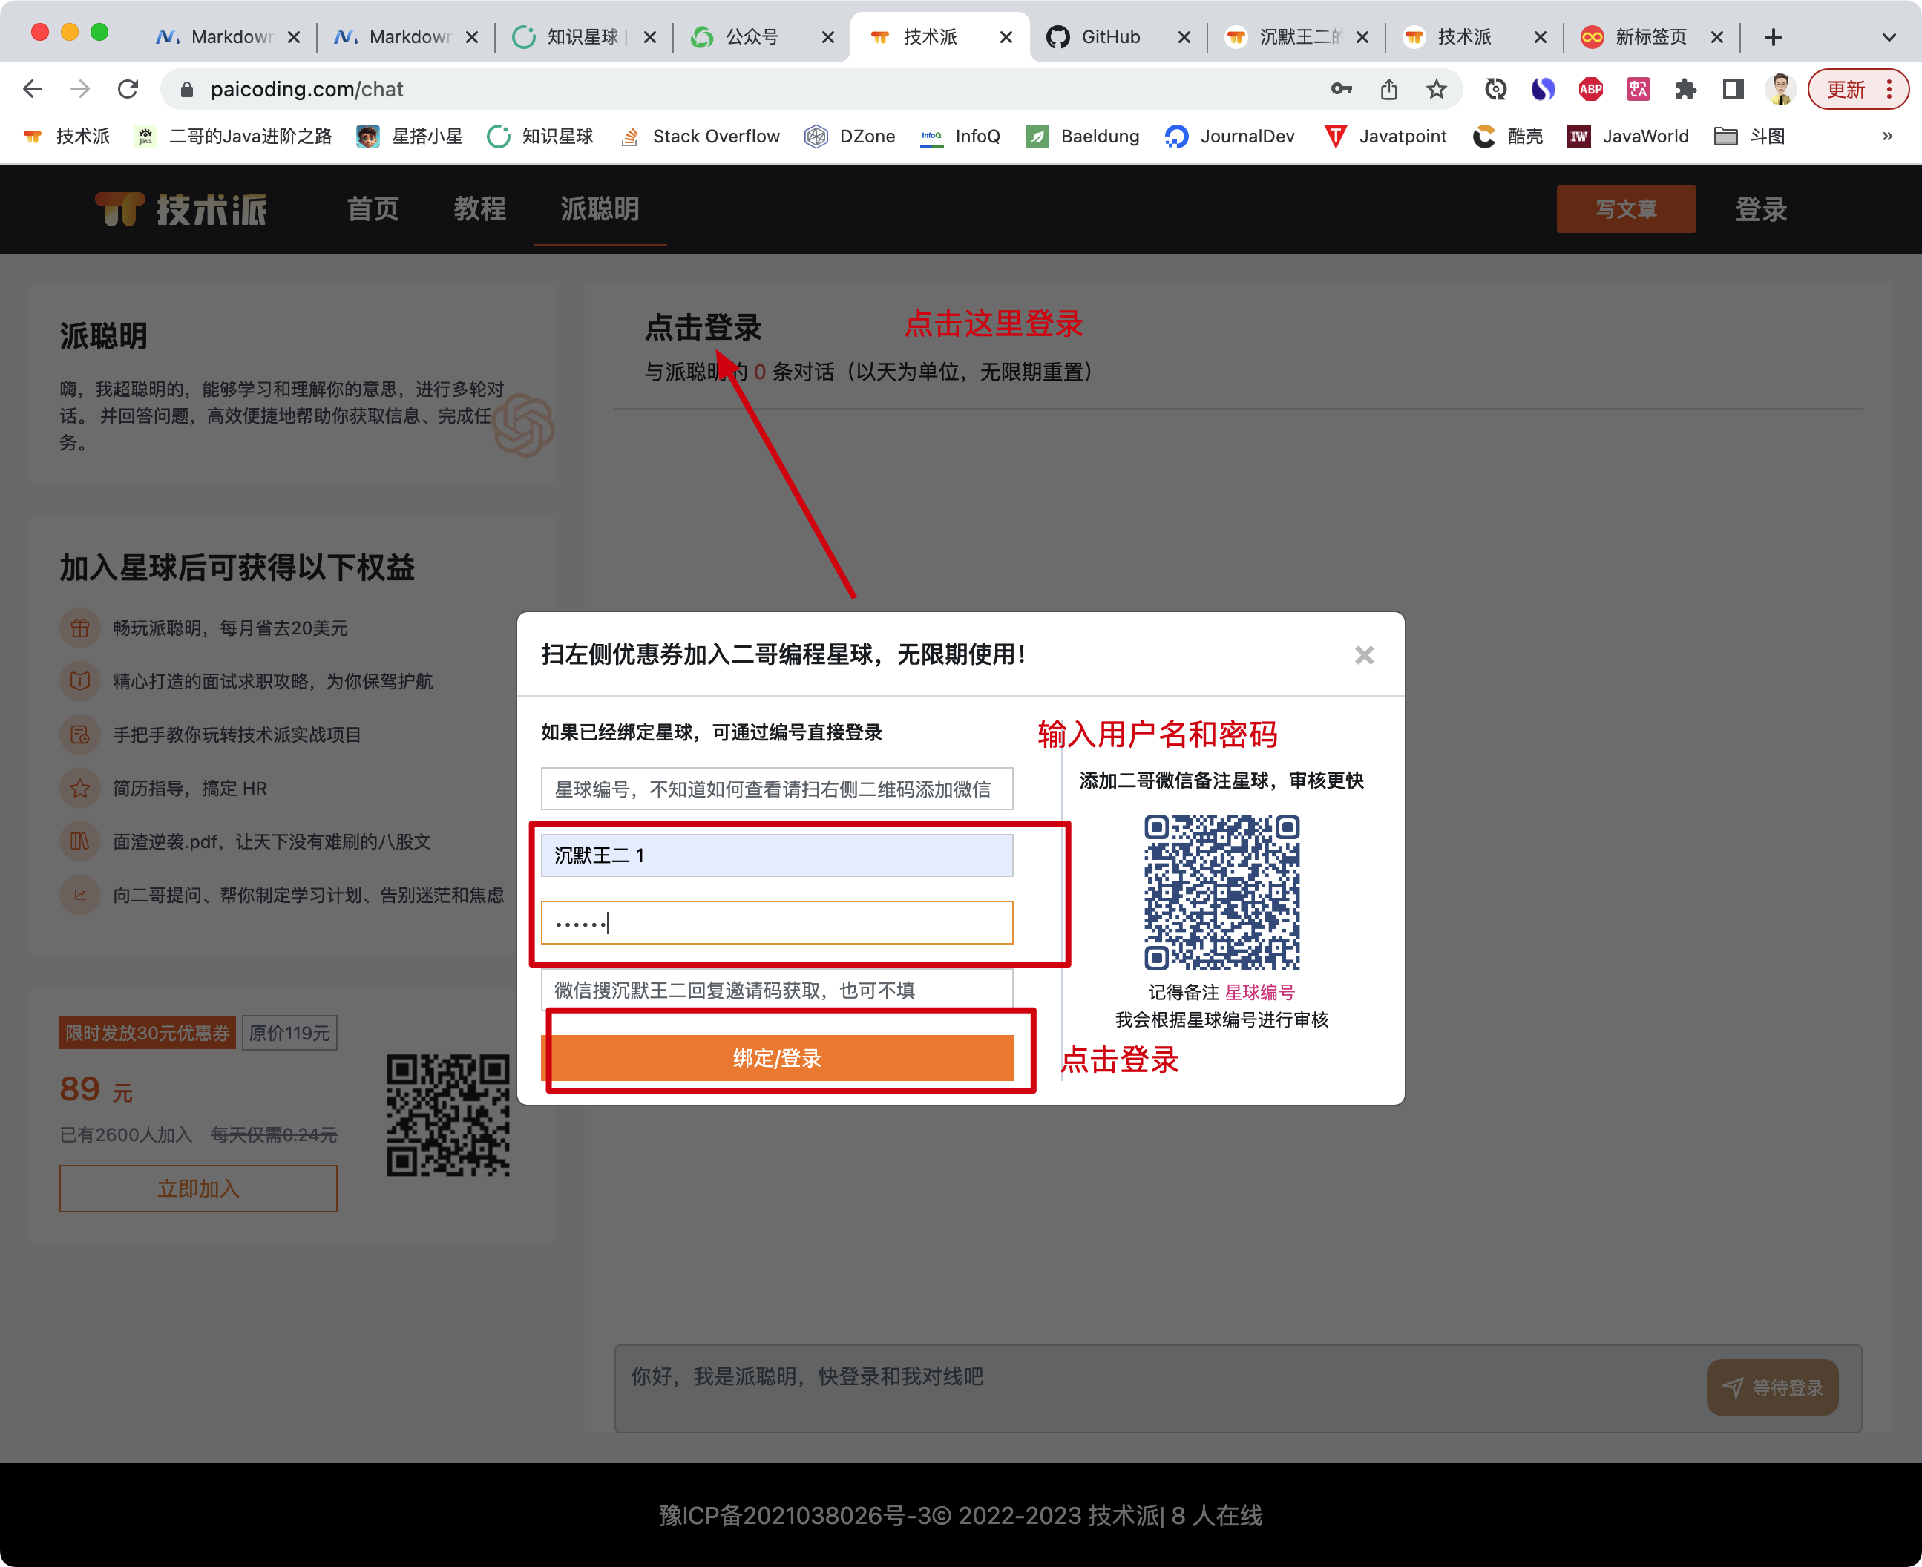Click the star icon beside 简历指导

79,788
